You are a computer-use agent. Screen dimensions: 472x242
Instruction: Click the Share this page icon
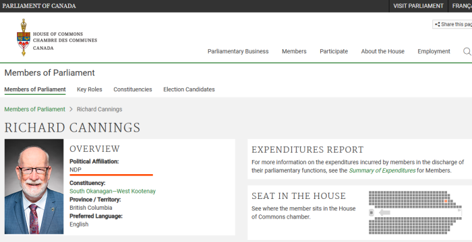[438, 24]
